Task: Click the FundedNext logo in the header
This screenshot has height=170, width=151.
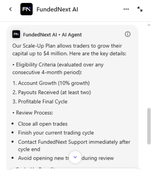Action: click(x=26, y=9)
